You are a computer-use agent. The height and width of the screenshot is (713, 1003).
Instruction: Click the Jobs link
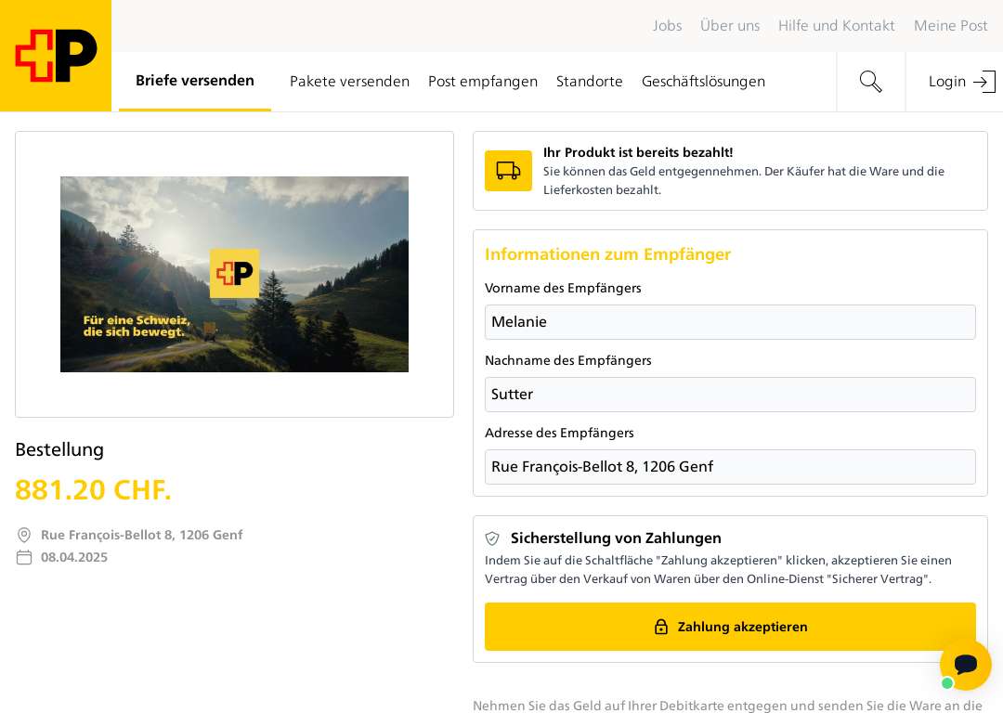point(667,26)
